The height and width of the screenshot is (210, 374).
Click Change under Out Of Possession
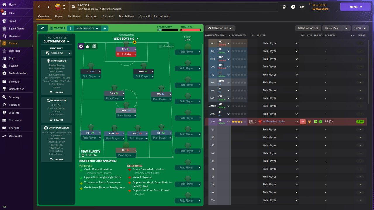click(56, 159)
